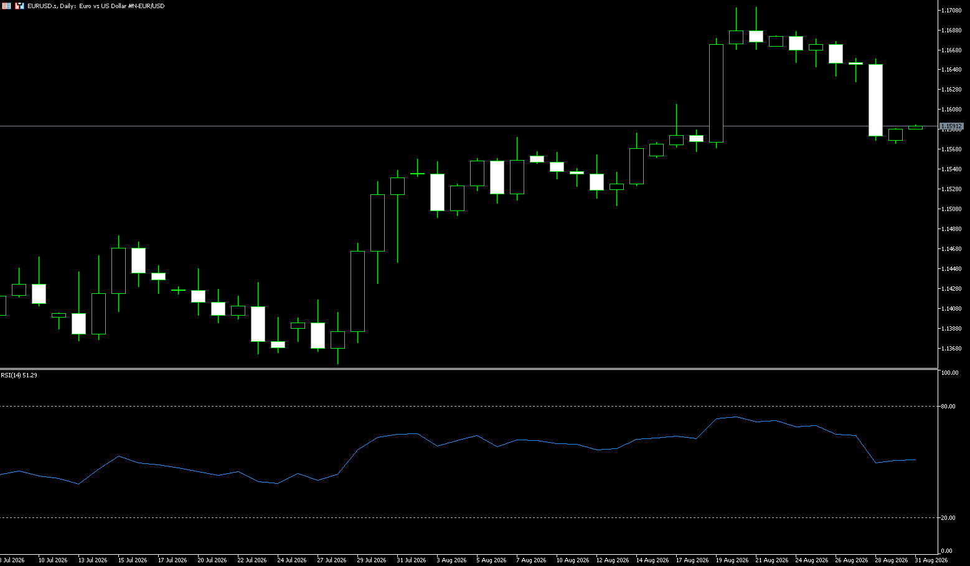Click the RSI(14) 51.29 indicator label

pyautogui.click(x=19, y=375)
